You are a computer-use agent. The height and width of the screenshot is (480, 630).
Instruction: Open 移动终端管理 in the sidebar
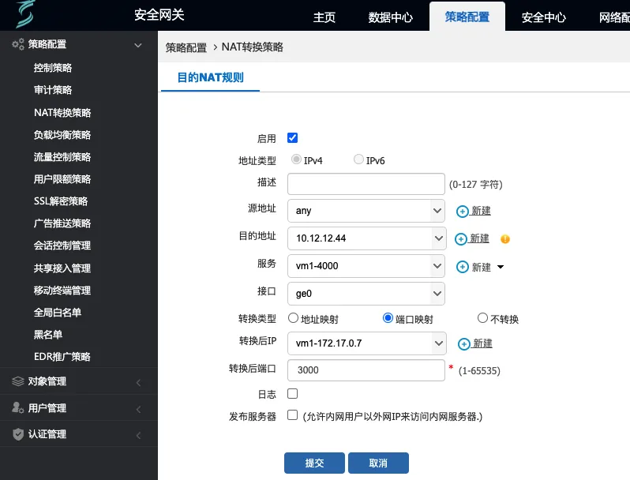62,290
